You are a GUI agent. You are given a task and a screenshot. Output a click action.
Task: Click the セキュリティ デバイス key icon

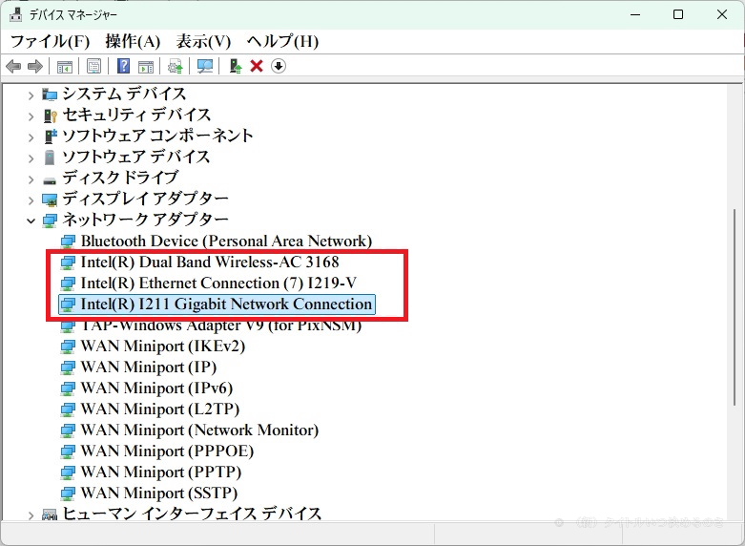[x=50, y=115]
